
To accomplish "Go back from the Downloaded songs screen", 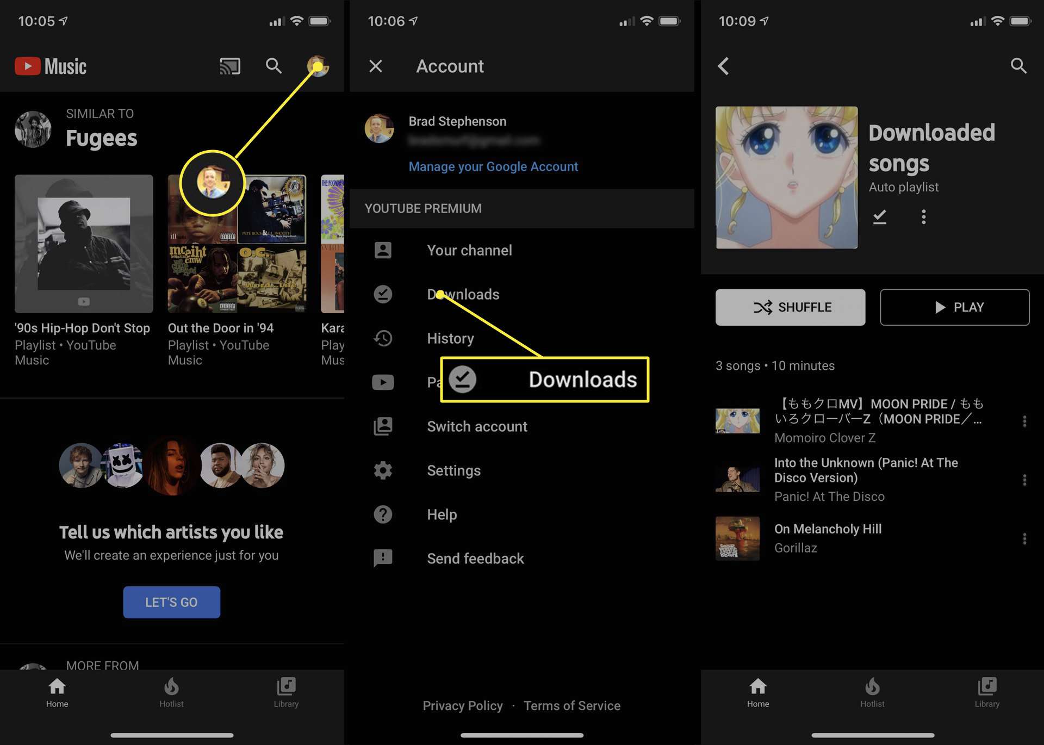I will (723, 66).
